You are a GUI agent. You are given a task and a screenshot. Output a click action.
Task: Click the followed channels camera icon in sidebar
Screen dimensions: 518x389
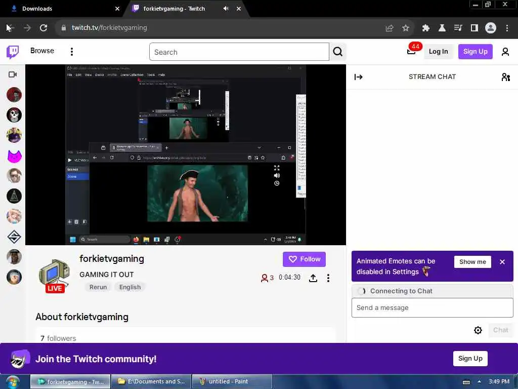pos(13,74)
